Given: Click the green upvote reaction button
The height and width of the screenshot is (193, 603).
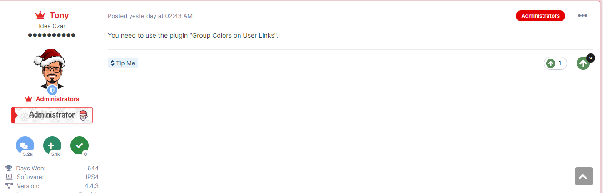Looking at the screenshot, I should 583,63.
